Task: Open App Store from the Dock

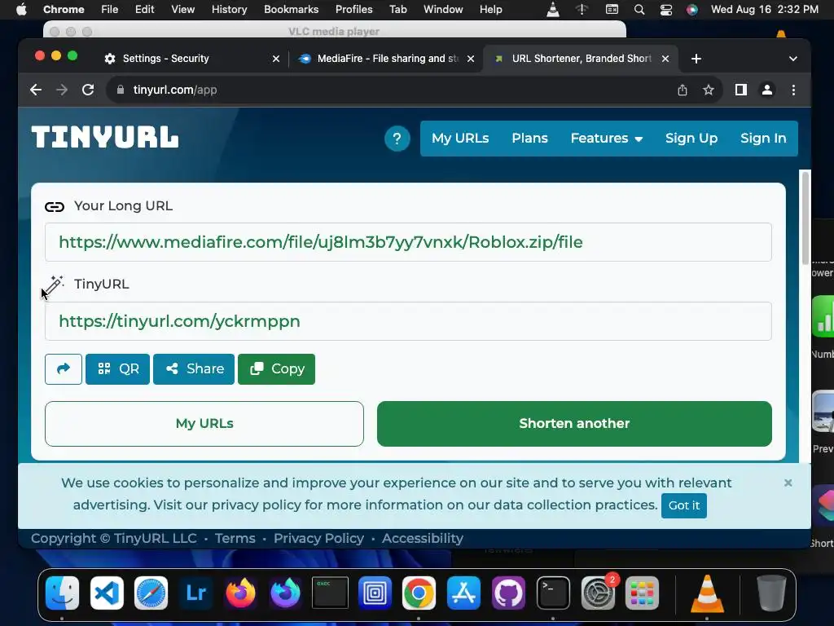Action: pos(463,593)
